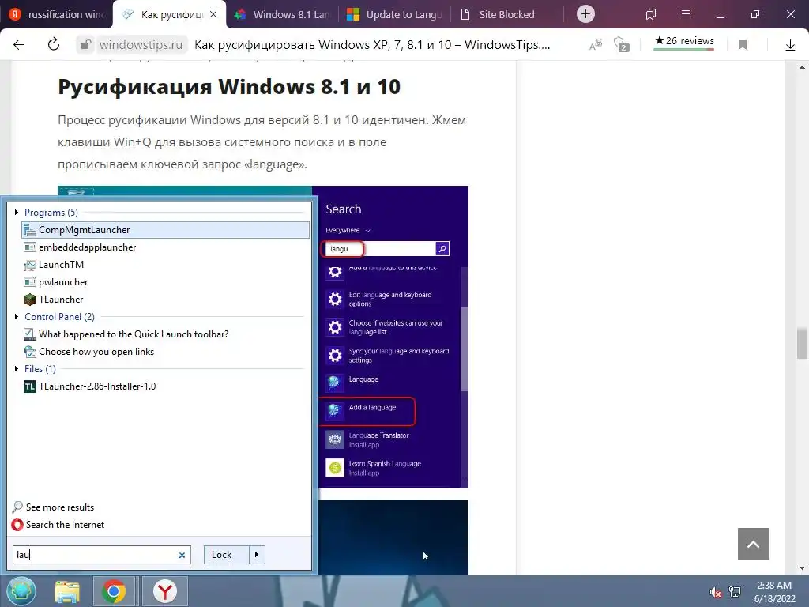
Task: Click the 26 reviews rating button
Action: (x=684, y=42)
